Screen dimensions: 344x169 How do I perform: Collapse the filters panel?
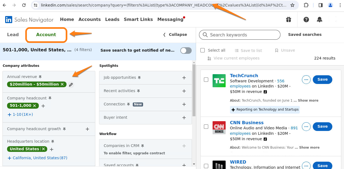pos(175,35)
